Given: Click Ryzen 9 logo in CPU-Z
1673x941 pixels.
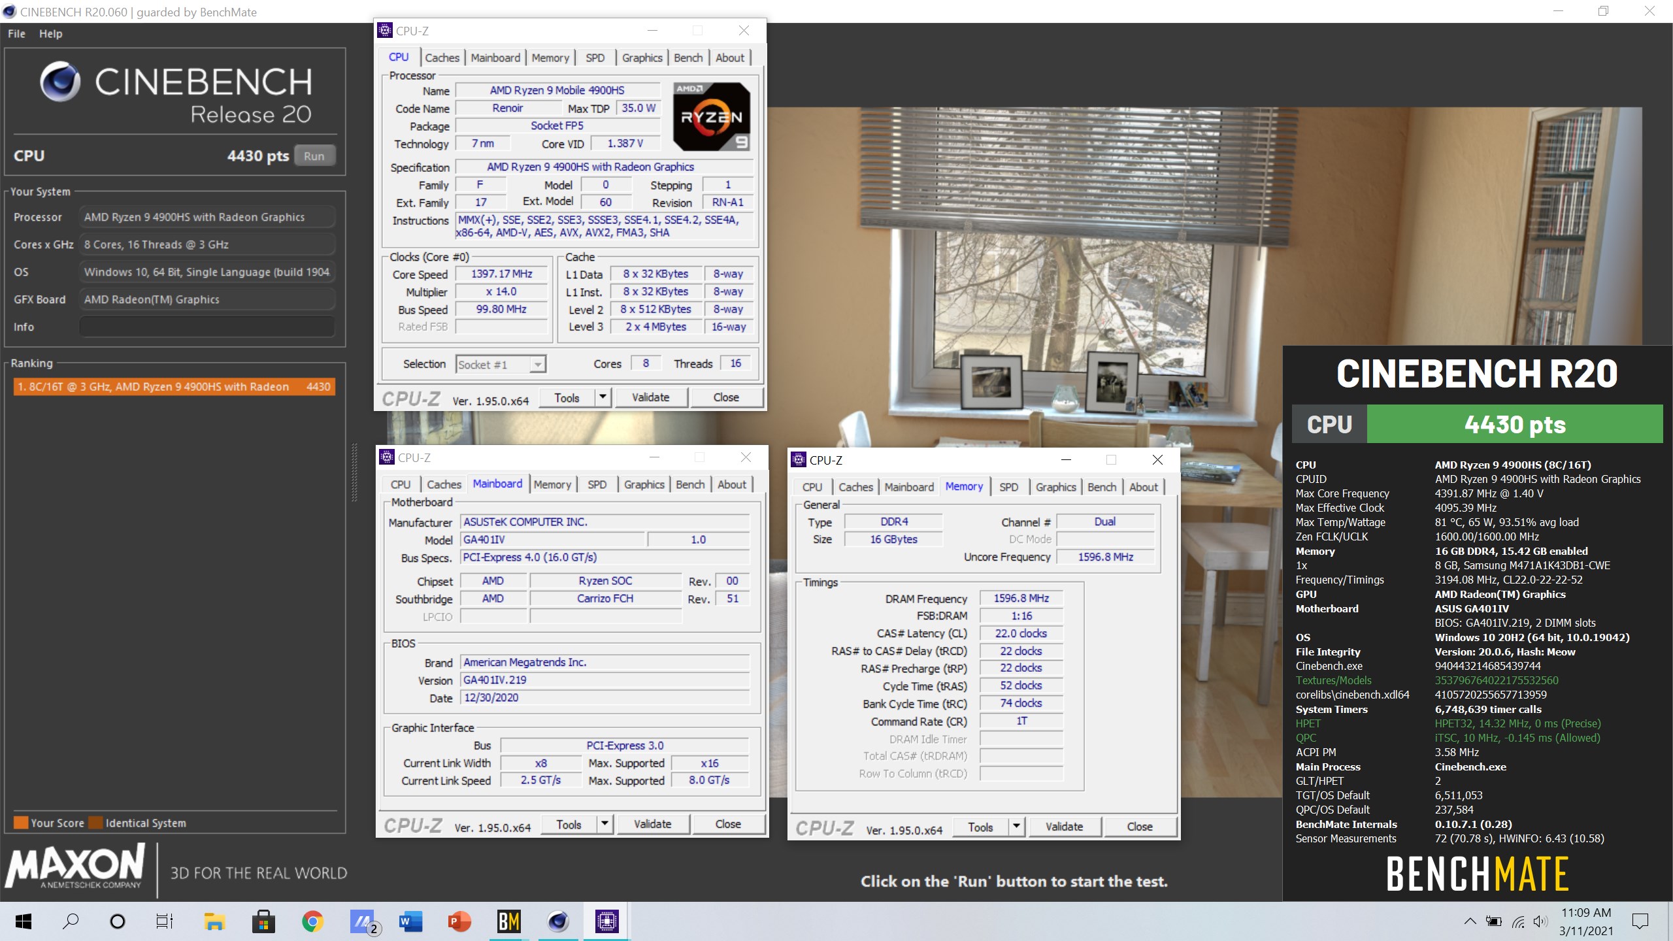Looking at the screenshot, I should tap(712, 117).
